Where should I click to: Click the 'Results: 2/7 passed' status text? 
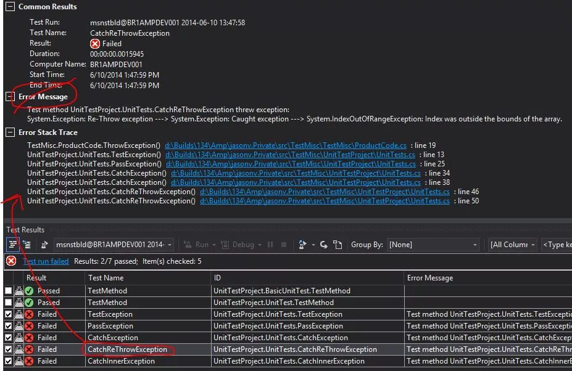pyautogui.click(x=106, y=261)
